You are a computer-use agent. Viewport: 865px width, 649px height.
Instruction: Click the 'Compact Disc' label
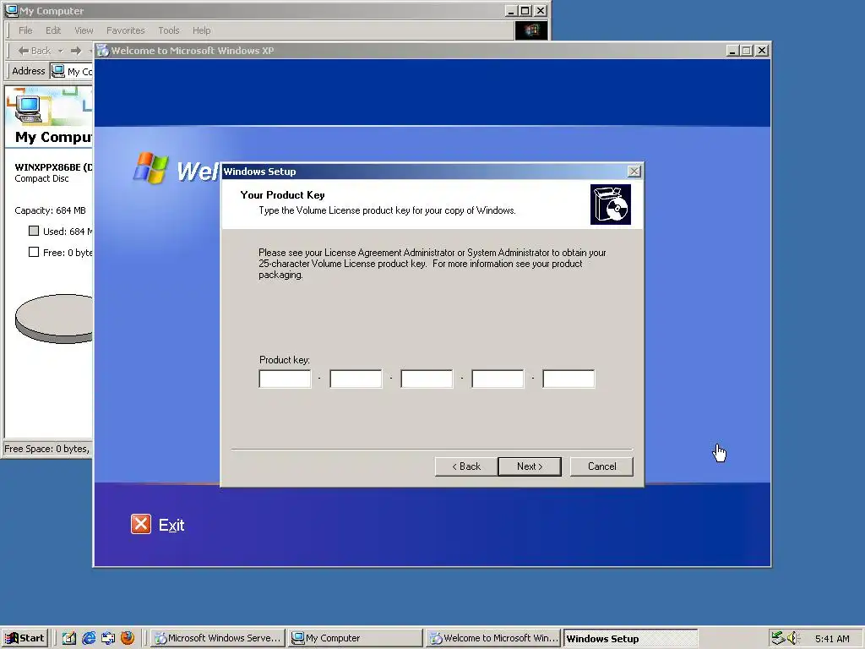tap(42, 178)
